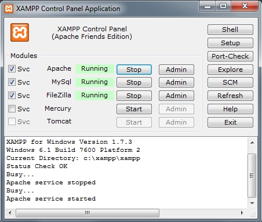This screenshot has width=262, height=222.
Task: Click the log's vertical scrollbar up arrow
Action: click(x=252, y=143)
